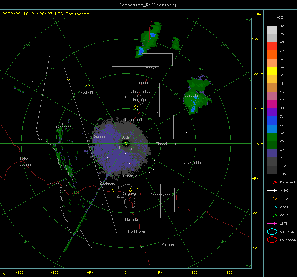Viewport: 297px width, 277px height.
Task: Select the red swatch below 65 dBZ
Action: click(x=272, y=46)
